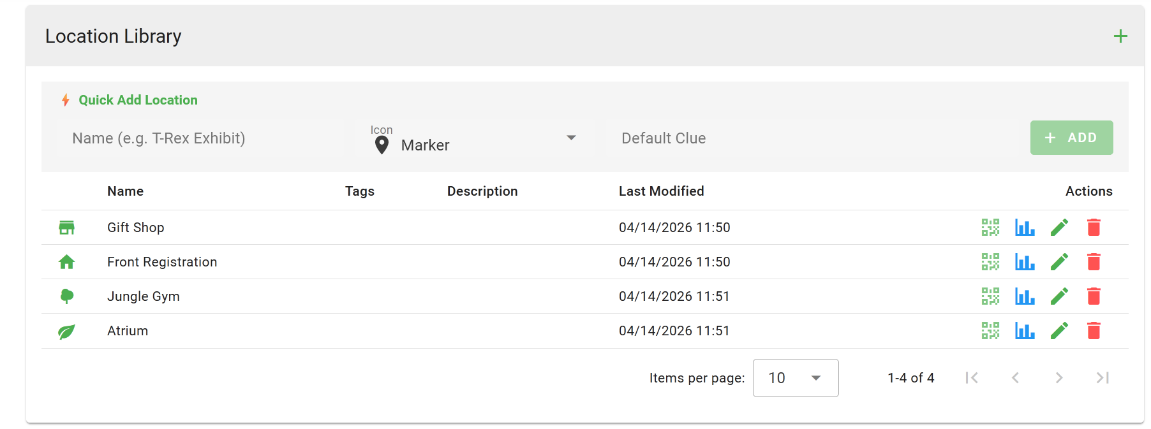
Task: View statistics chart for Atrium
Action: tap(1025, 331)
